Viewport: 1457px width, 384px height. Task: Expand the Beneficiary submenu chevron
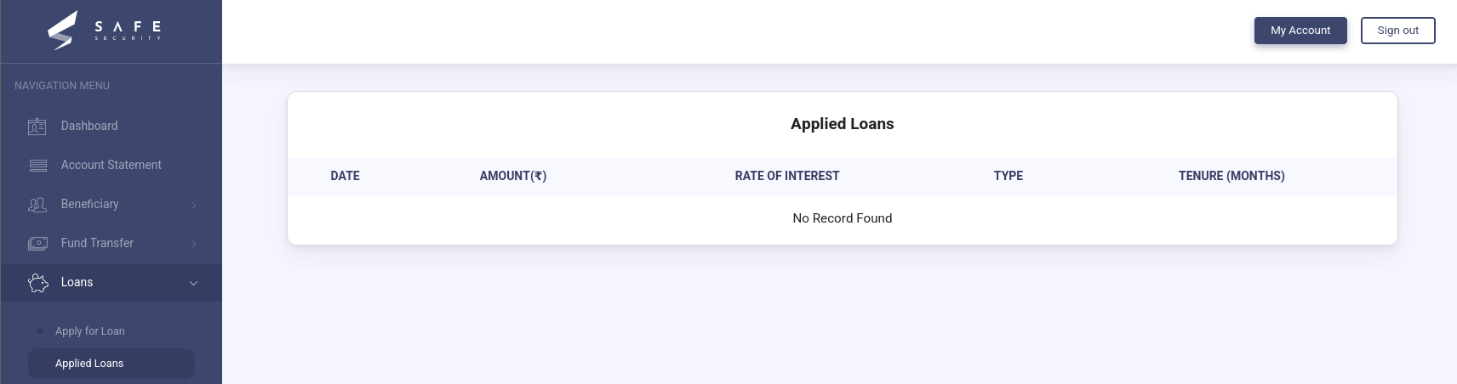pos(194,205)
